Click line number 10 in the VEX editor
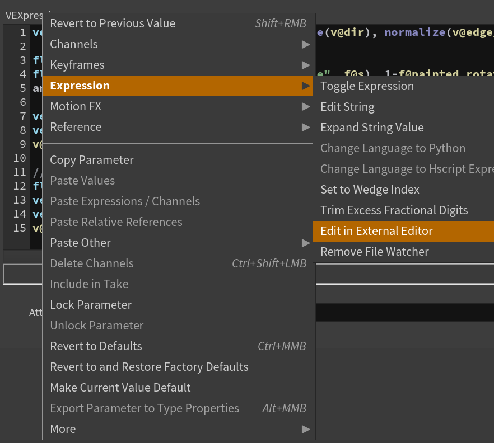 20,158
